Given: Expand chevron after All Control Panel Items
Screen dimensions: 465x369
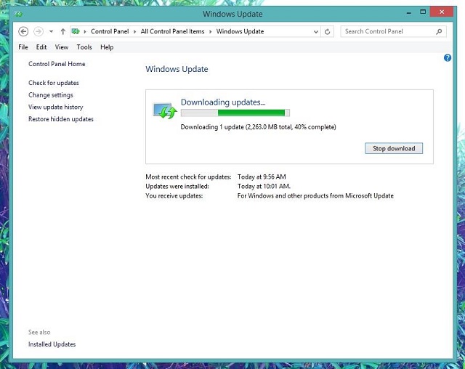Looking at the screenshot, I should click(x=210, y=31).
